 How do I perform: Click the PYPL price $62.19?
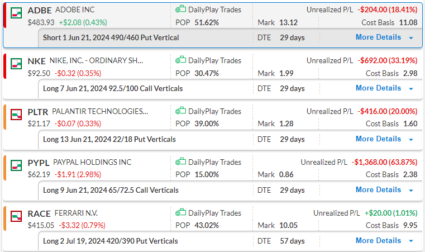[x=39, y=174]
